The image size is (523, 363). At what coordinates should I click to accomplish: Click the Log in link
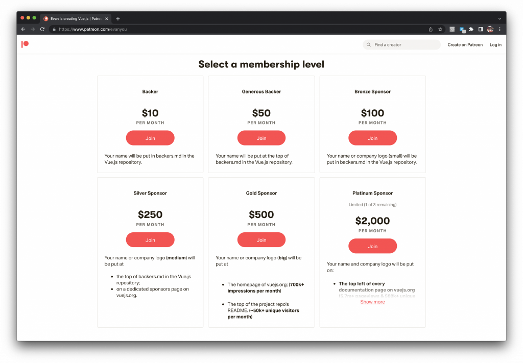click(495, 44)
